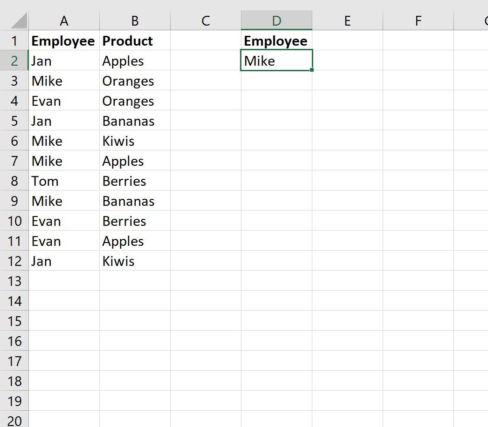Image resolution: width=488 pixels, height=427 pixels.
Task: Click the Select All corner triangle
Action: click(x=19, y=20)
